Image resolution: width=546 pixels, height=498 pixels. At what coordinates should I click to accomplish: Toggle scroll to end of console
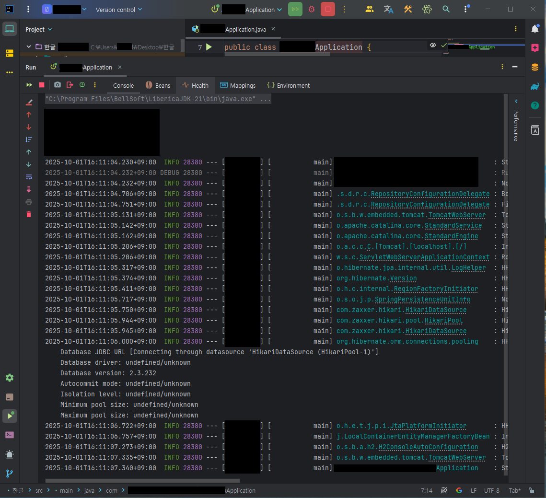pyautogui.click(x=29, y=189)
